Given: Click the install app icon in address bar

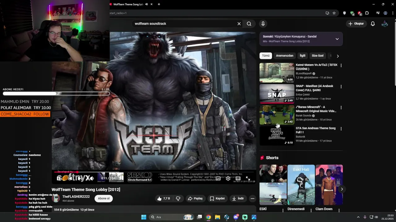Looking at the screenshot, I should pos(327,13).
